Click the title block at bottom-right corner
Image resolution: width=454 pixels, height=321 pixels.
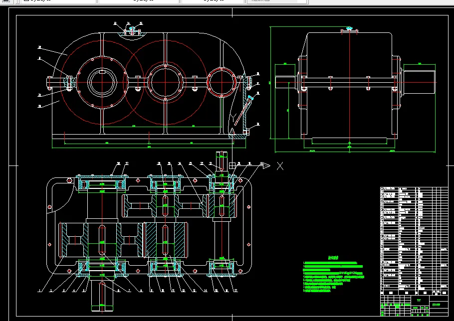[x=414, y=306]
